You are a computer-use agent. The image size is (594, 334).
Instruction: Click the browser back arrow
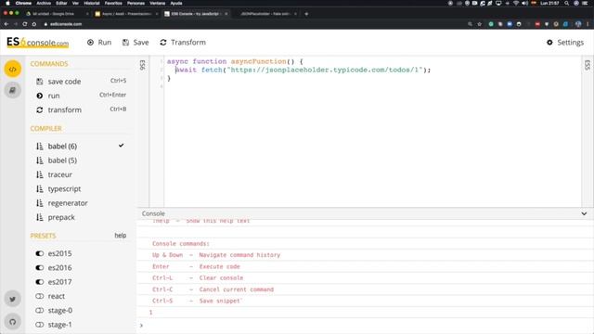(6, 24)
